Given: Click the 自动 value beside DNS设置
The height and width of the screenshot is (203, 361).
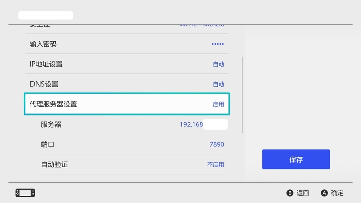Looking at the screenshot, I should click(218, 84).
